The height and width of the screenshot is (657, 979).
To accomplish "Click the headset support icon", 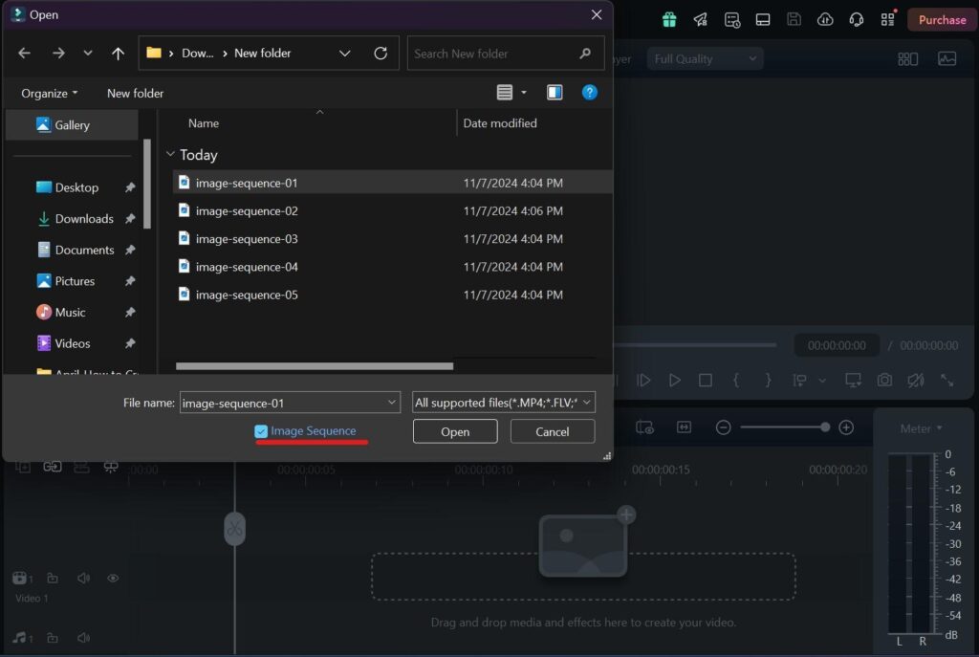I will click(x=856, y=19).
